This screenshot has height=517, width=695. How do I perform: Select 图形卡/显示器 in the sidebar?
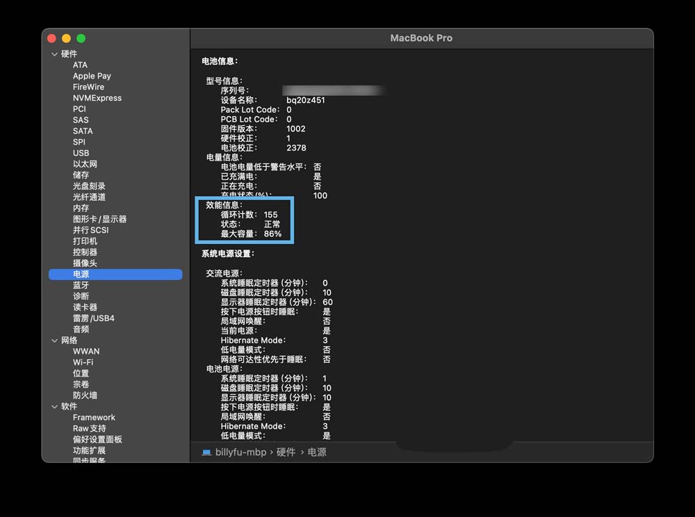99,220
